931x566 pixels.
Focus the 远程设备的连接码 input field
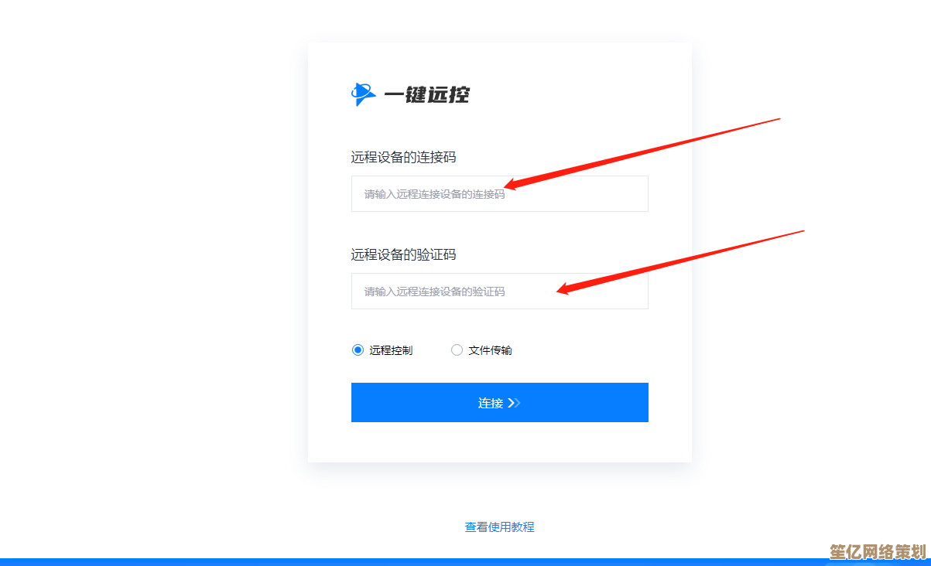pos(500,193)
